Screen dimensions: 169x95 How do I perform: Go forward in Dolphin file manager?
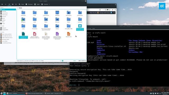[x=6, y=4]
